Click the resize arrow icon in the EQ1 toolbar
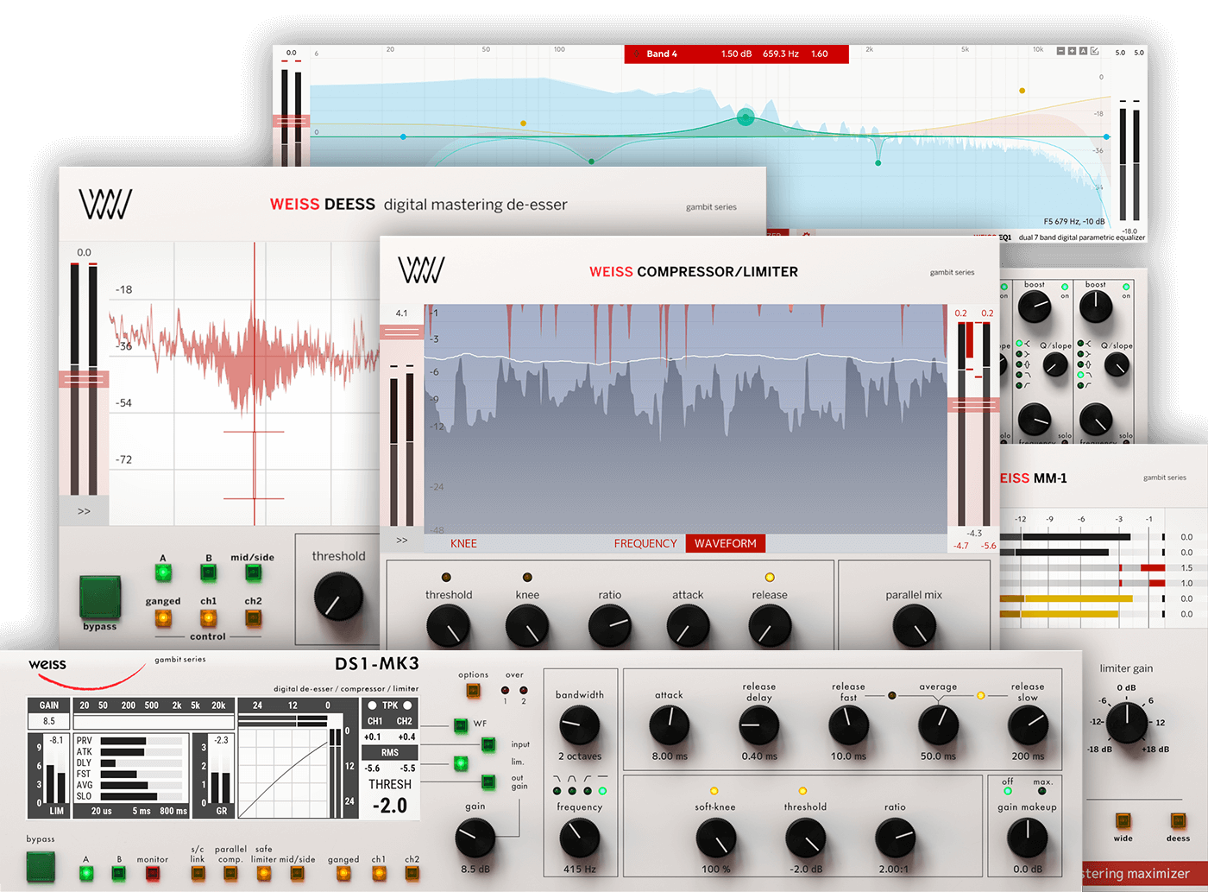Screen dimensions: 1208x892 [1094, 52]
